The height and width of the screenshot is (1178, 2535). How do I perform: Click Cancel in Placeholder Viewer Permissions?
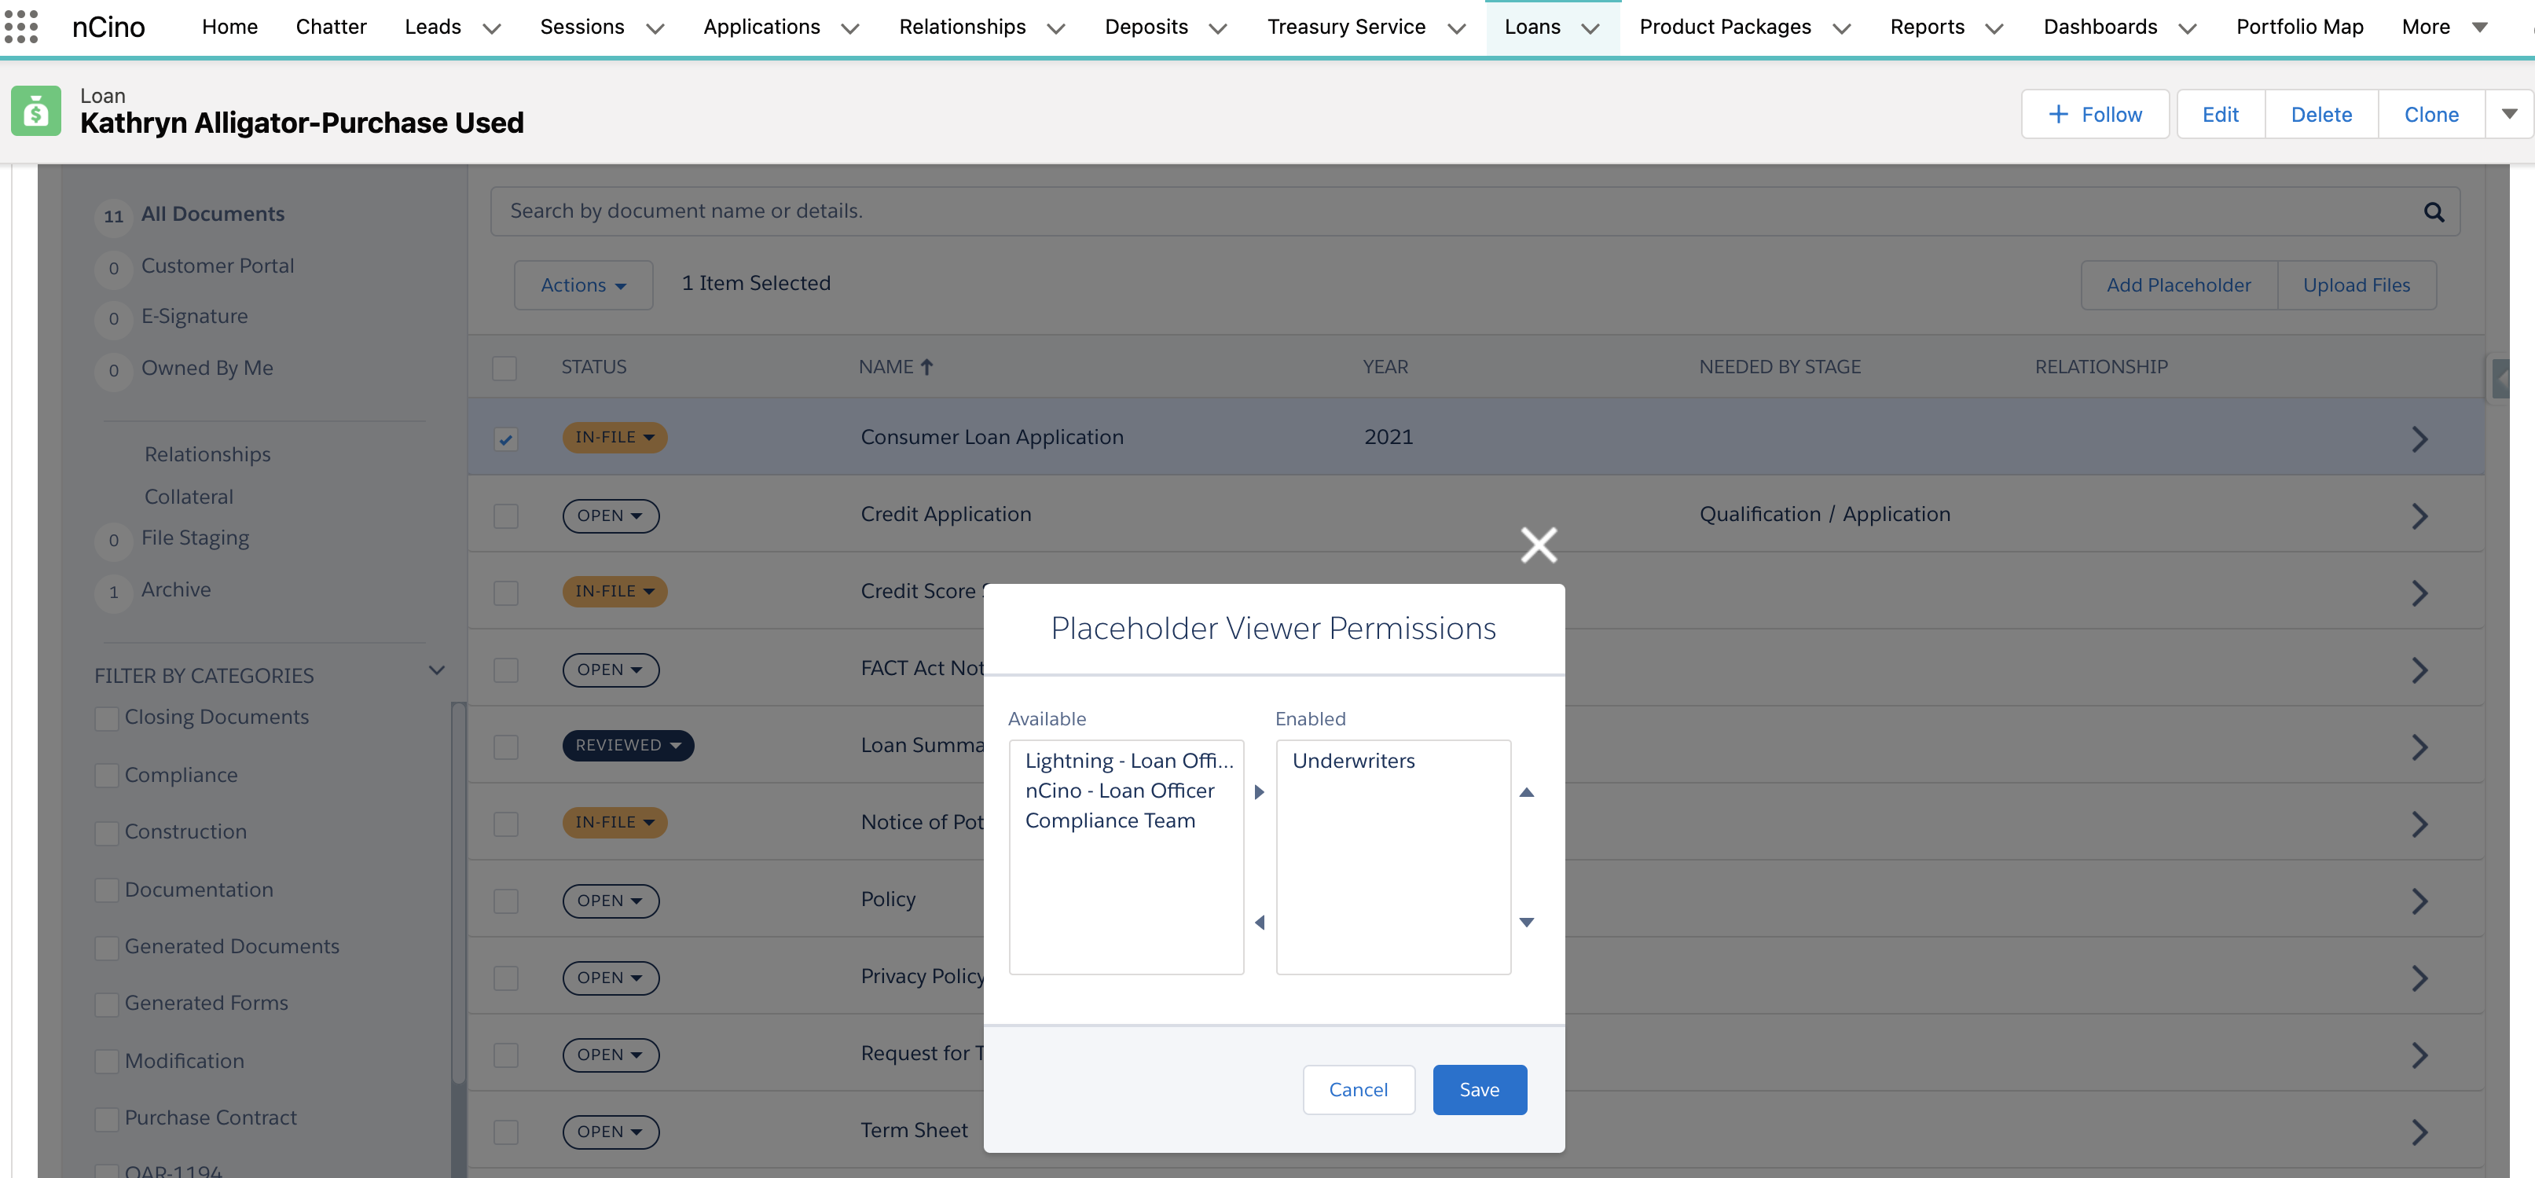(x=1358, y=1089)
